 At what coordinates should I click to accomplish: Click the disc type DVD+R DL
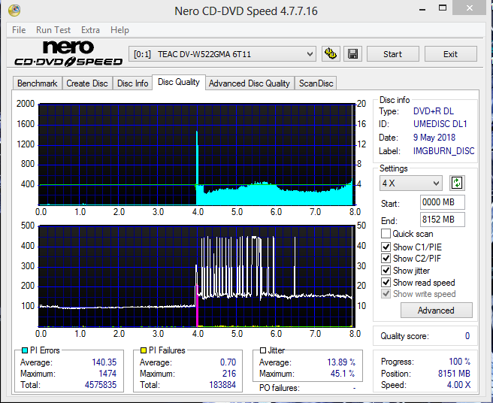point(434,111)
